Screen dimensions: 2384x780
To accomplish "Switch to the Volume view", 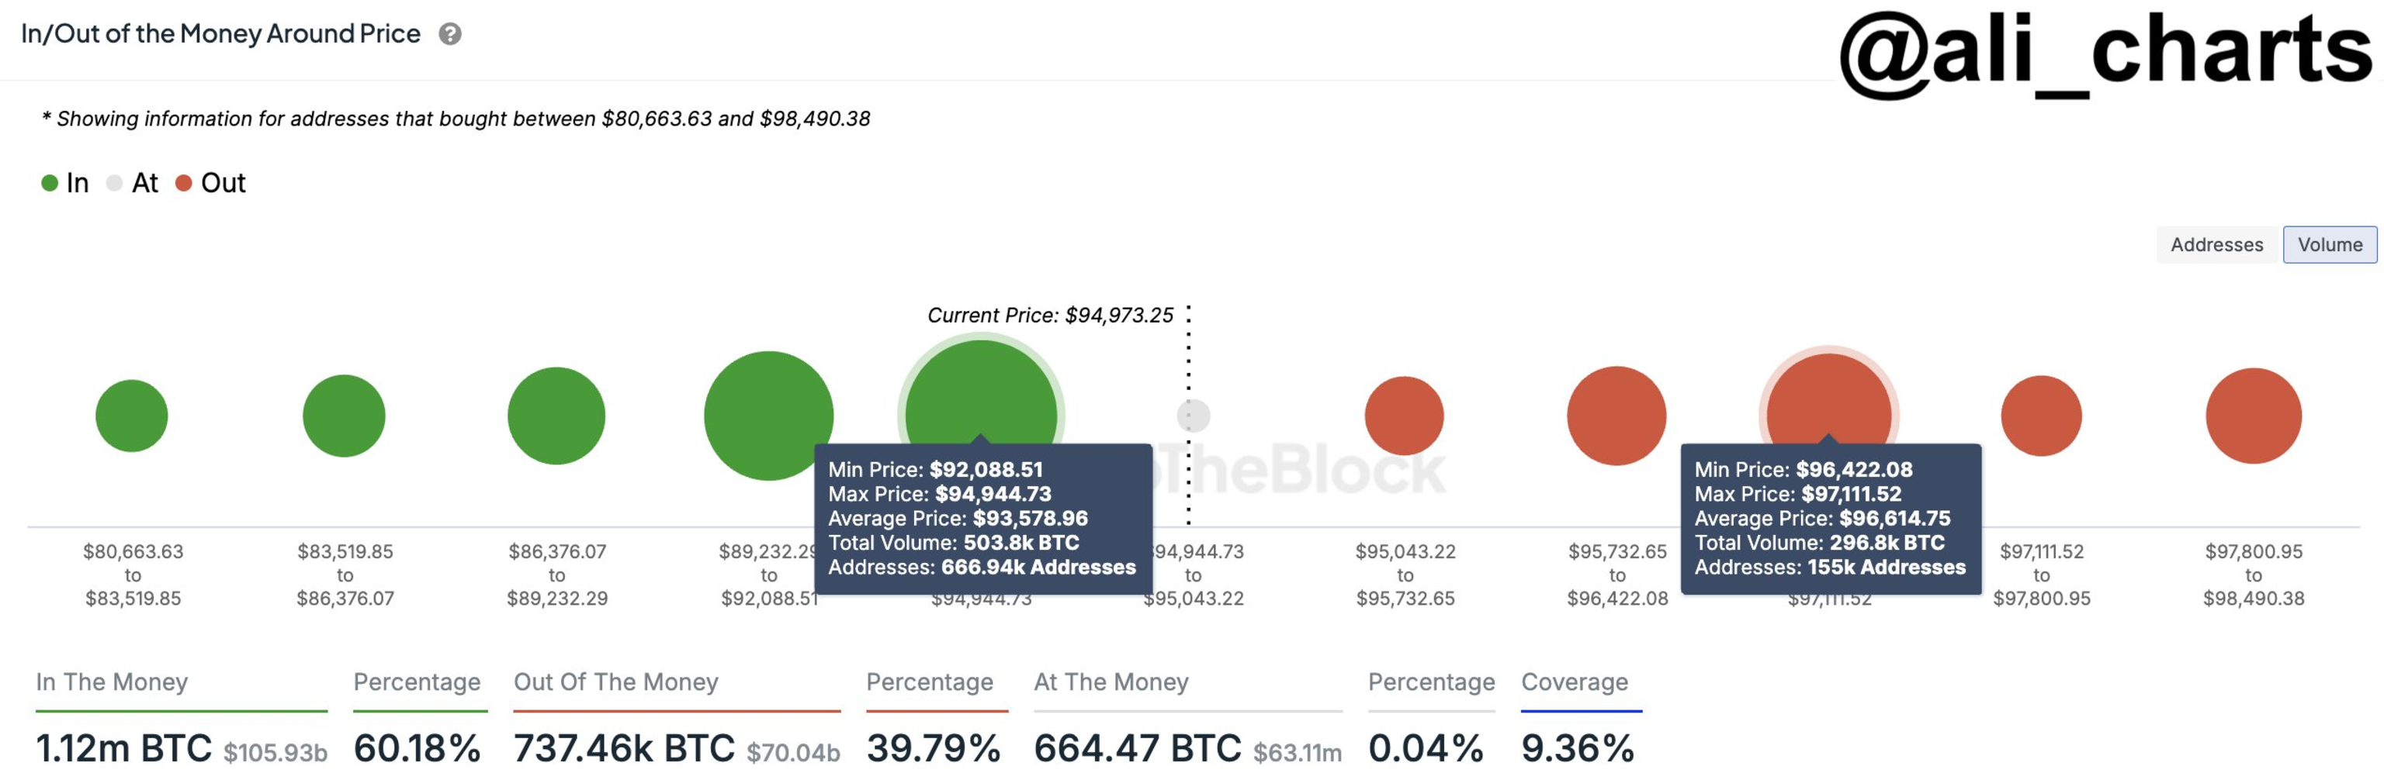I will tap(2328, 245).
